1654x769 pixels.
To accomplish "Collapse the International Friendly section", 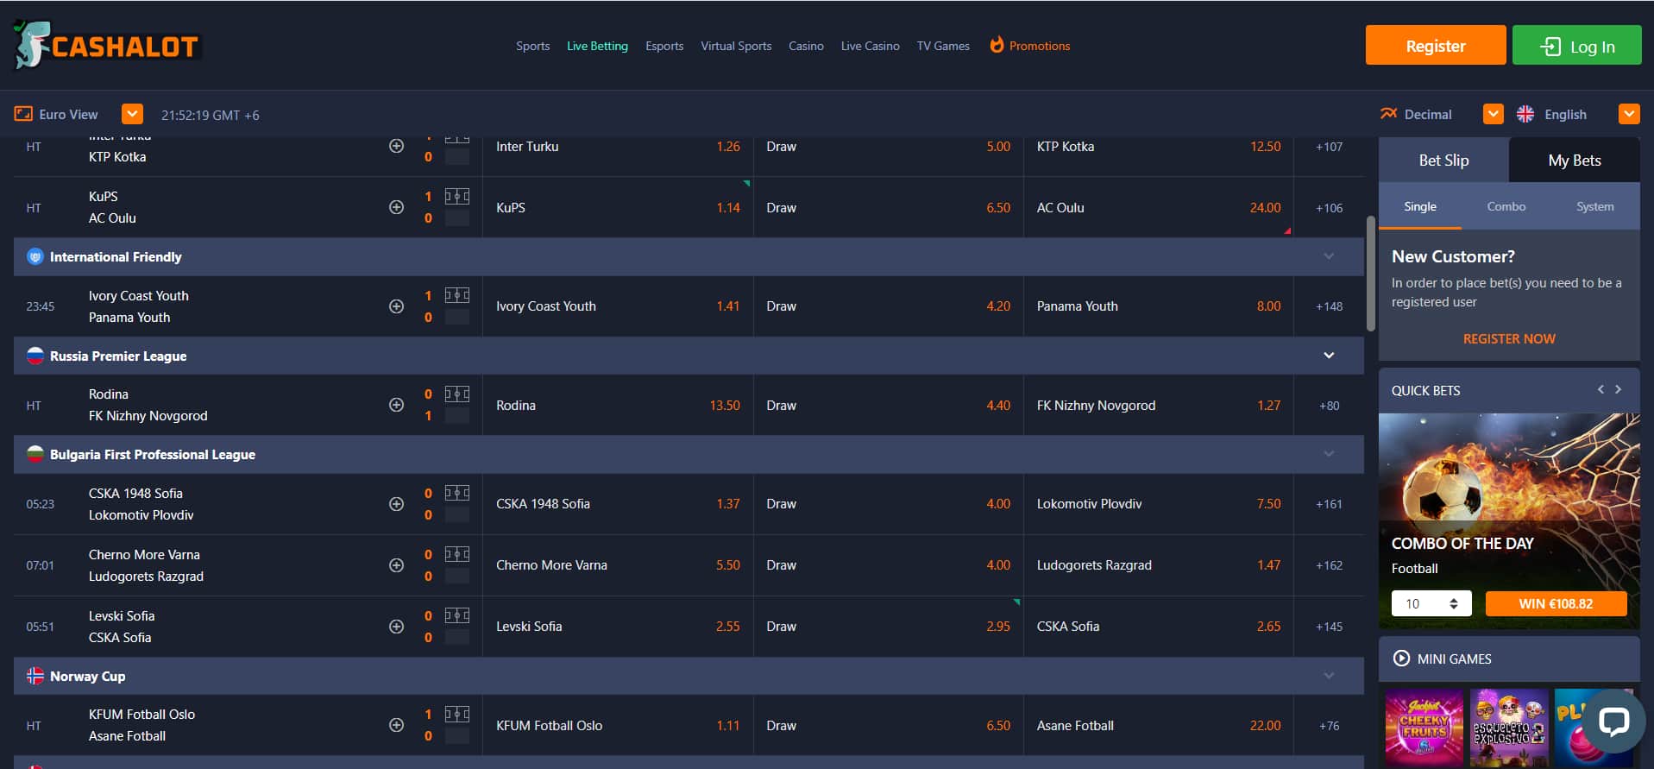I will (x=1329, y=256).
